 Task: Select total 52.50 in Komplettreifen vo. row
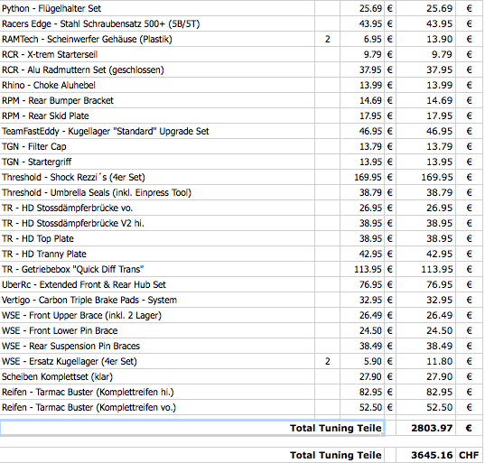426,407
